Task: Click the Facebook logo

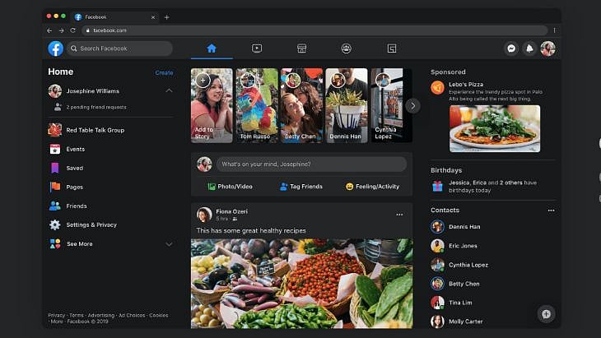Action: point(55,49)
